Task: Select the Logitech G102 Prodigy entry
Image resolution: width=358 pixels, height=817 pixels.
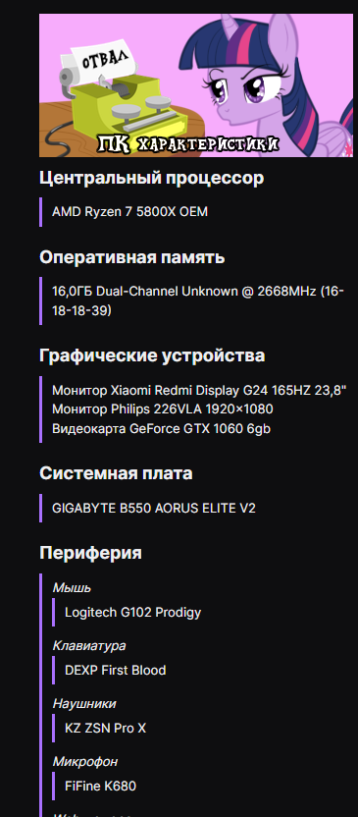Action: 132,612
